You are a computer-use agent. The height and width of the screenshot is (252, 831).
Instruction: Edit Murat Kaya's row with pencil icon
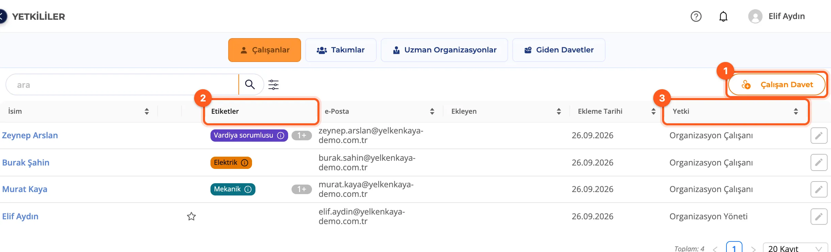[x=819, y=189]
